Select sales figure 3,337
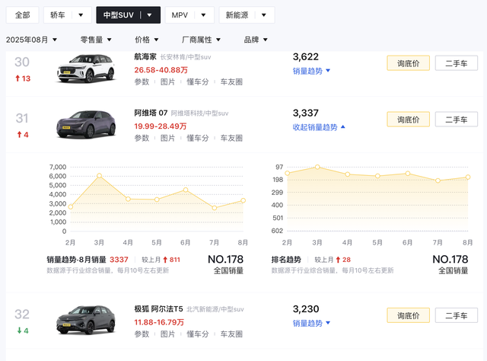Image resolution: width=487 pixels, height=361 pixels. tap(306, 113)
